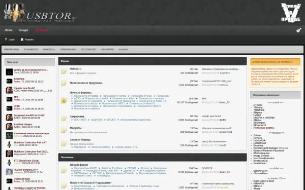Open SignKeyGen program link
Viewport: 305px width, 190px height.
coord(260,171)
